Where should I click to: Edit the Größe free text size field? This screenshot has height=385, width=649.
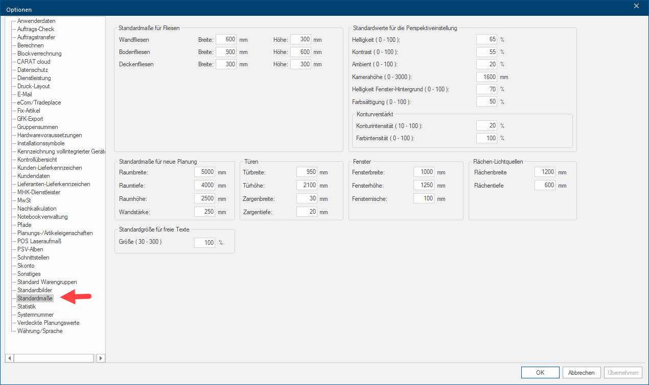coord(204,243)
